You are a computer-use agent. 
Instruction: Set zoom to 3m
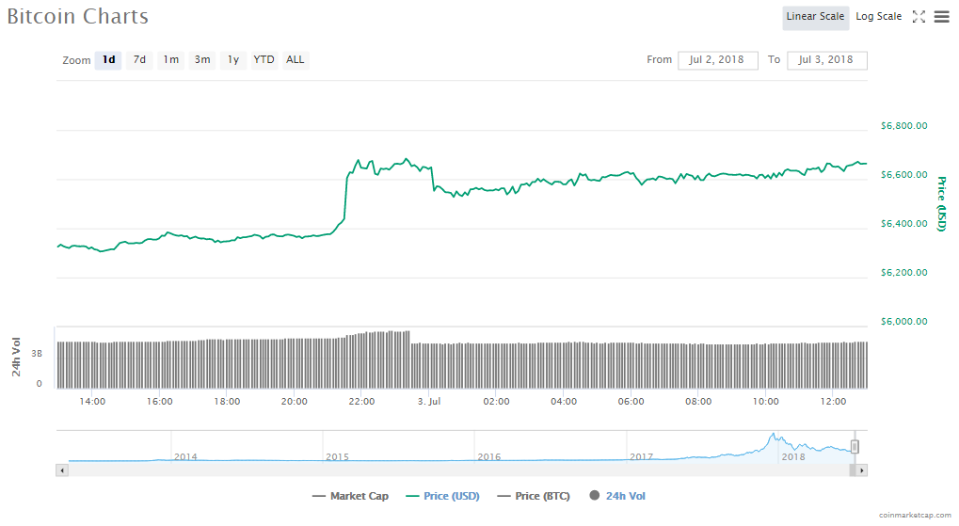tap(202, 60)
